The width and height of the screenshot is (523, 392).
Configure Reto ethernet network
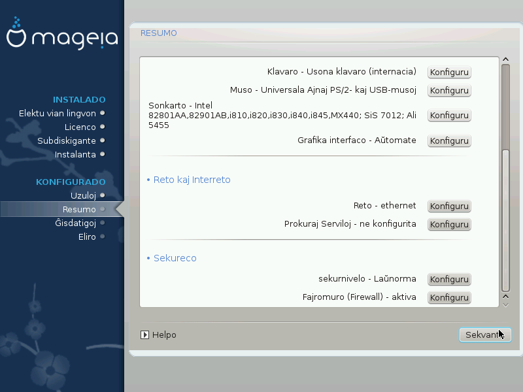[x=449, y=206]
